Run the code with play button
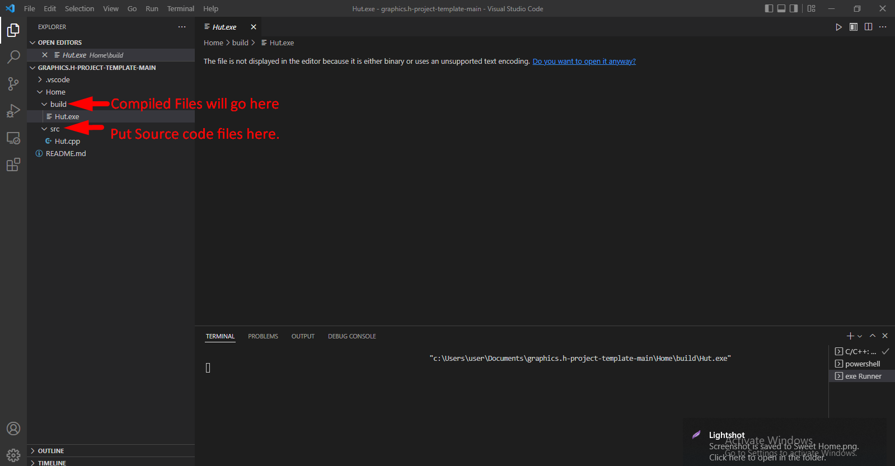This screenshot has height=466, width=895. coord(838,27)
